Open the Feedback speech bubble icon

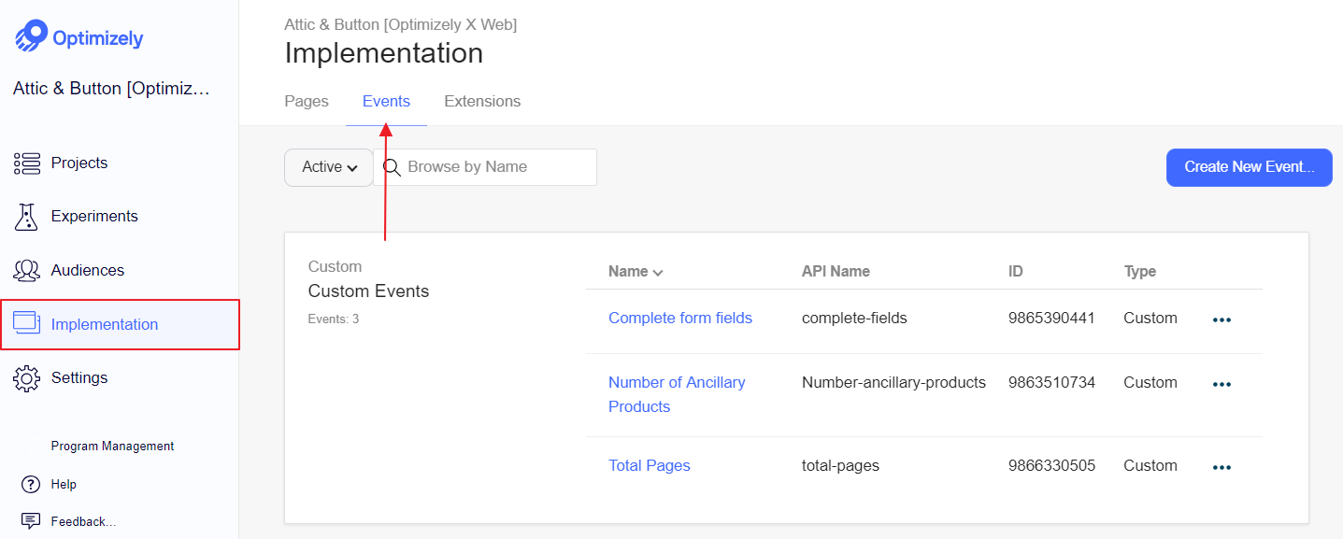(x=31, y=521)
